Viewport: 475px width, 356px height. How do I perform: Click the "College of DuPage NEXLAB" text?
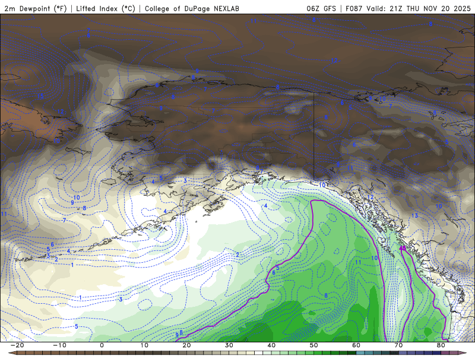pyautogui.click(x=192, y=8)
